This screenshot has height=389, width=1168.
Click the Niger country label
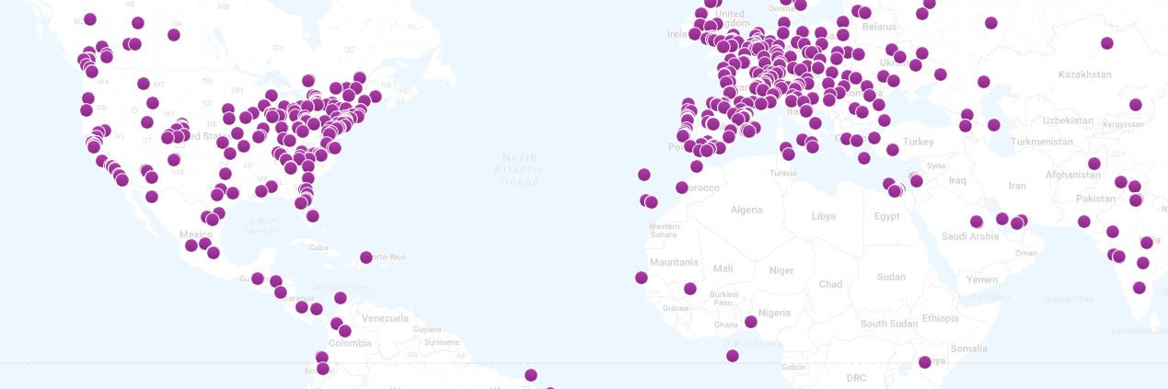coord(781,270)
